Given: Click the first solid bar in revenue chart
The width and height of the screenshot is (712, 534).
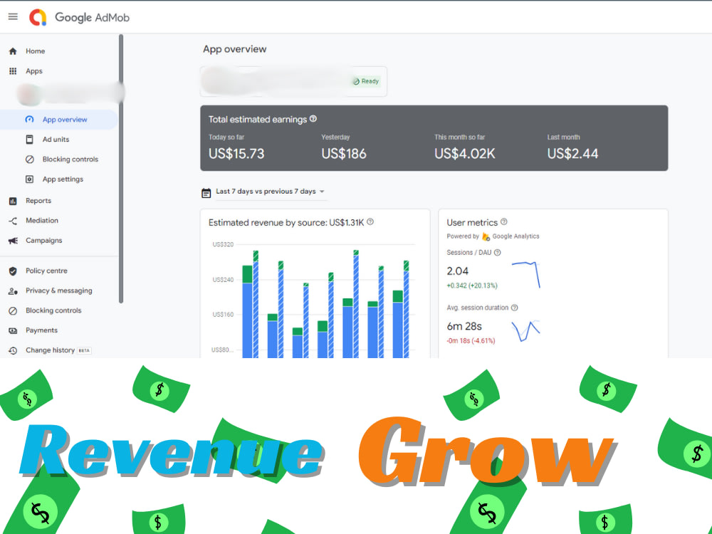Looking at the screenshot, I should point(247,312).
